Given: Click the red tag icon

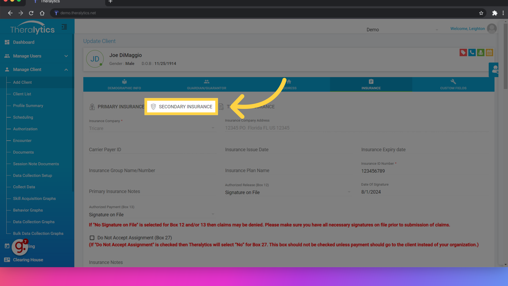Looking at the screenshot, I should tap(463, 52).
